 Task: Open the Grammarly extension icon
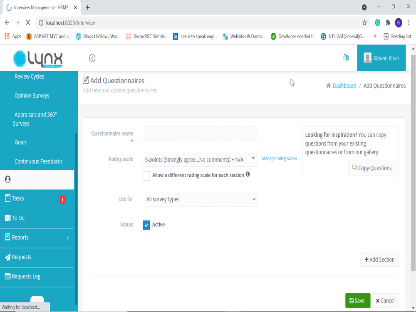click(x=378, y=23)
